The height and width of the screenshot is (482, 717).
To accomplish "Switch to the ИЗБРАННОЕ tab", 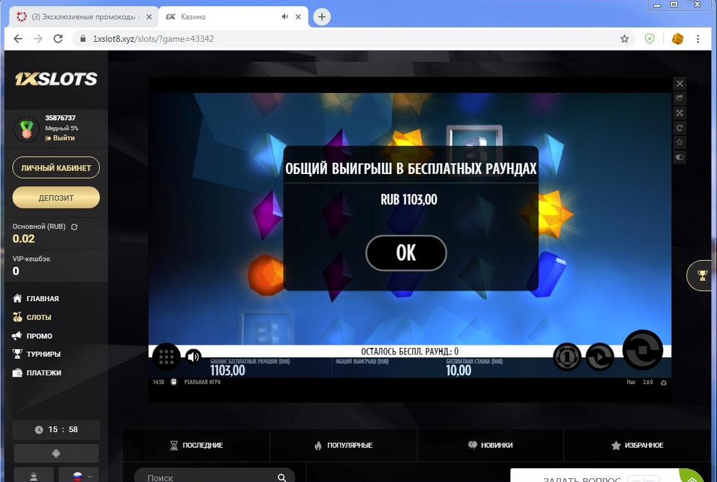I will point(637,445).
